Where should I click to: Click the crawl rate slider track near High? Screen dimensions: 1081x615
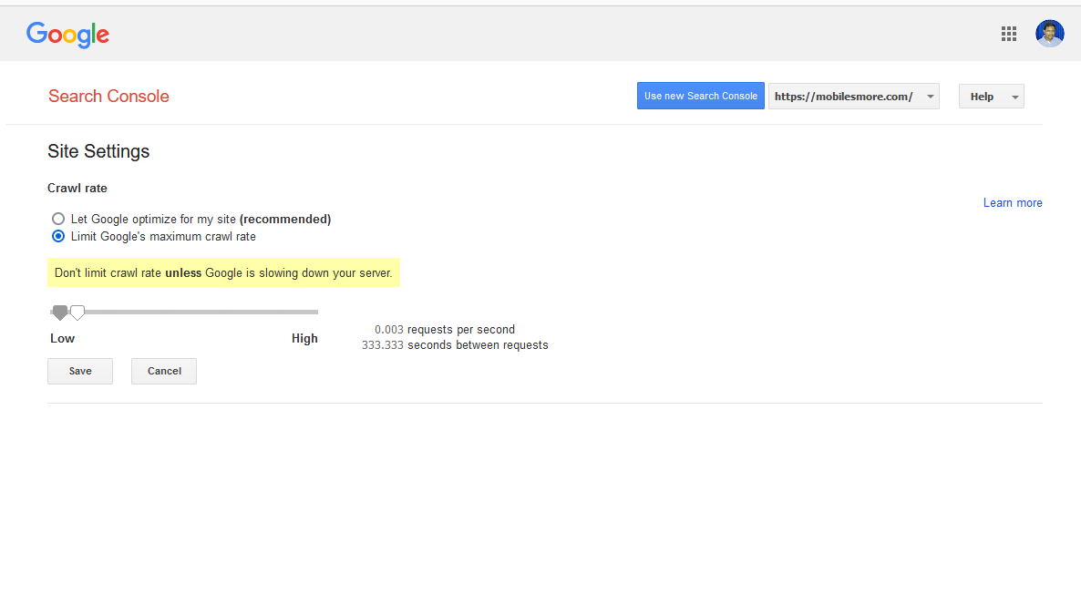[x=304, y=312]
